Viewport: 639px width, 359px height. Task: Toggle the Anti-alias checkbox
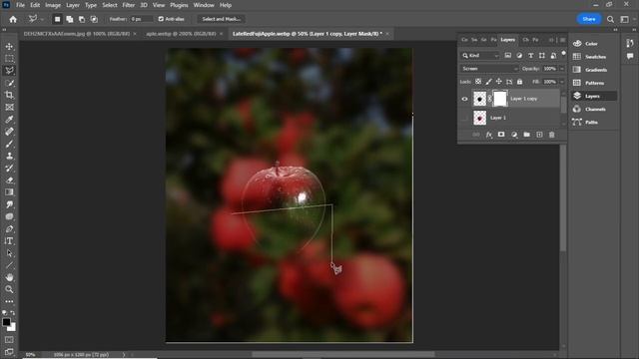pyautogui.click(x=161, y=19)
